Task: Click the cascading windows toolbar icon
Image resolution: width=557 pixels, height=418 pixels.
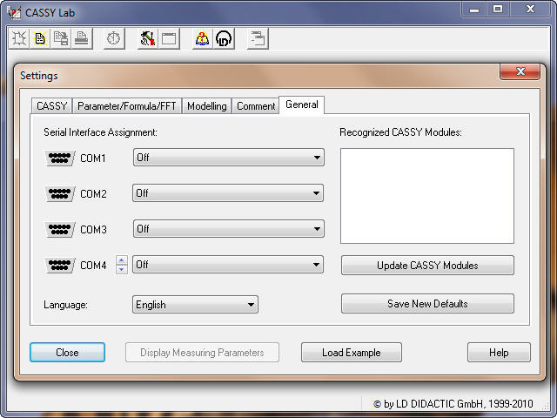Action: [258, 38]
